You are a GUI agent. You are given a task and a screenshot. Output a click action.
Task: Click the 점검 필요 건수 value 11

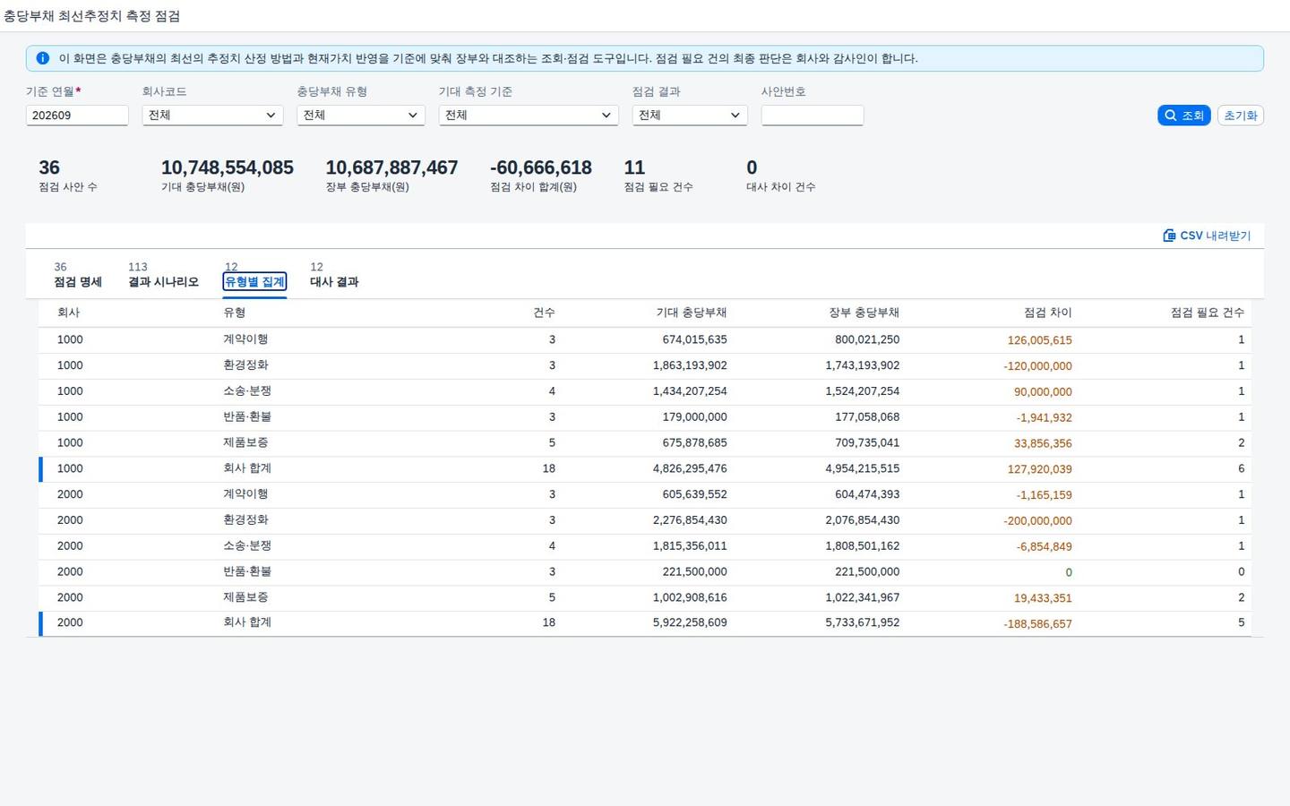coord(634,167)
